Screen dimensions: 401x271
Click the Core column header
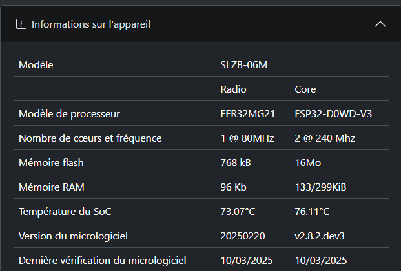coord(305,89)
